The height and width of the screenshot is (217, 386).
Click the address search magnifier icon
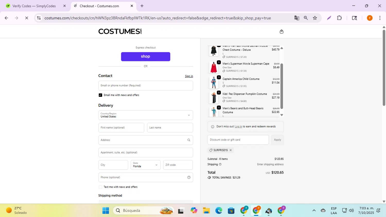click(x=189, y=140)
